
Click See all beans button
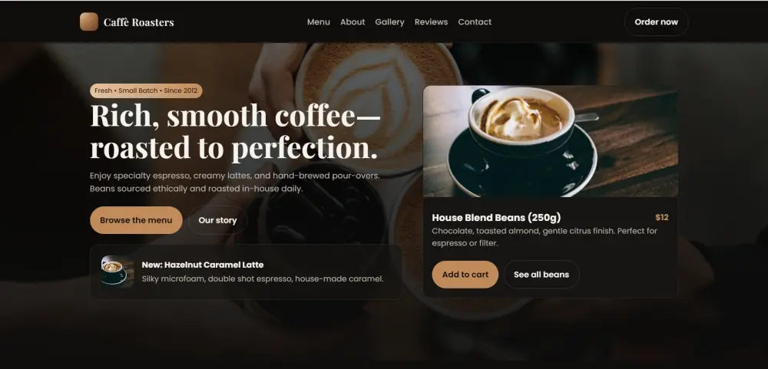541,275
